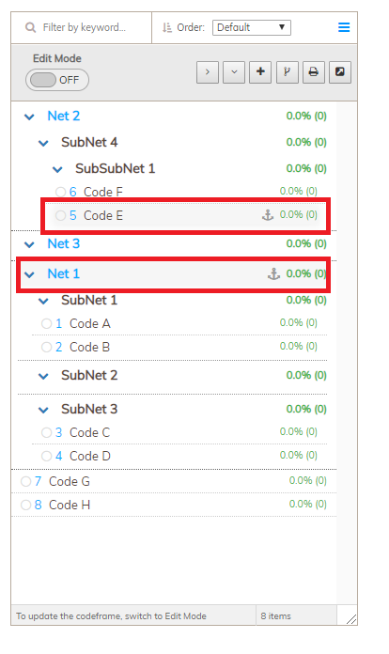Viewport: 389px width, 654px height.
Task: Toggle Edit Mode switch on
Action: coord(57,80)
